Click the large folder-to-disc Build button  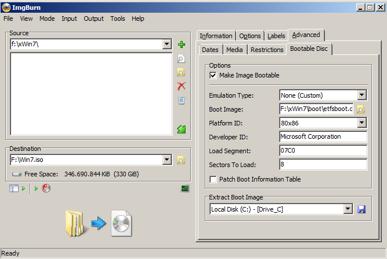99,223
